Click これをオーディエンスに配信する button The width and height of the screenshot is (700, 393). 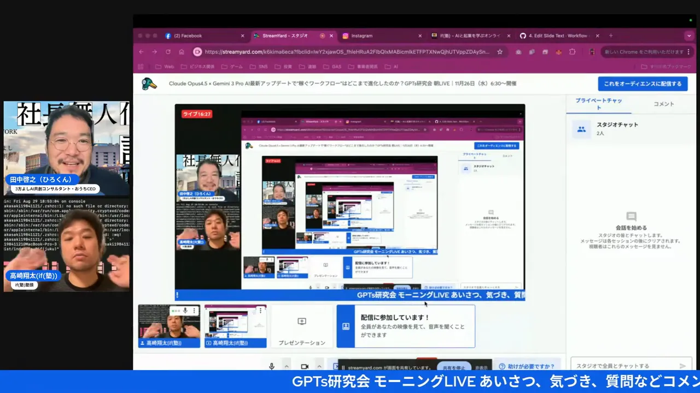click(x=642, y=83)
